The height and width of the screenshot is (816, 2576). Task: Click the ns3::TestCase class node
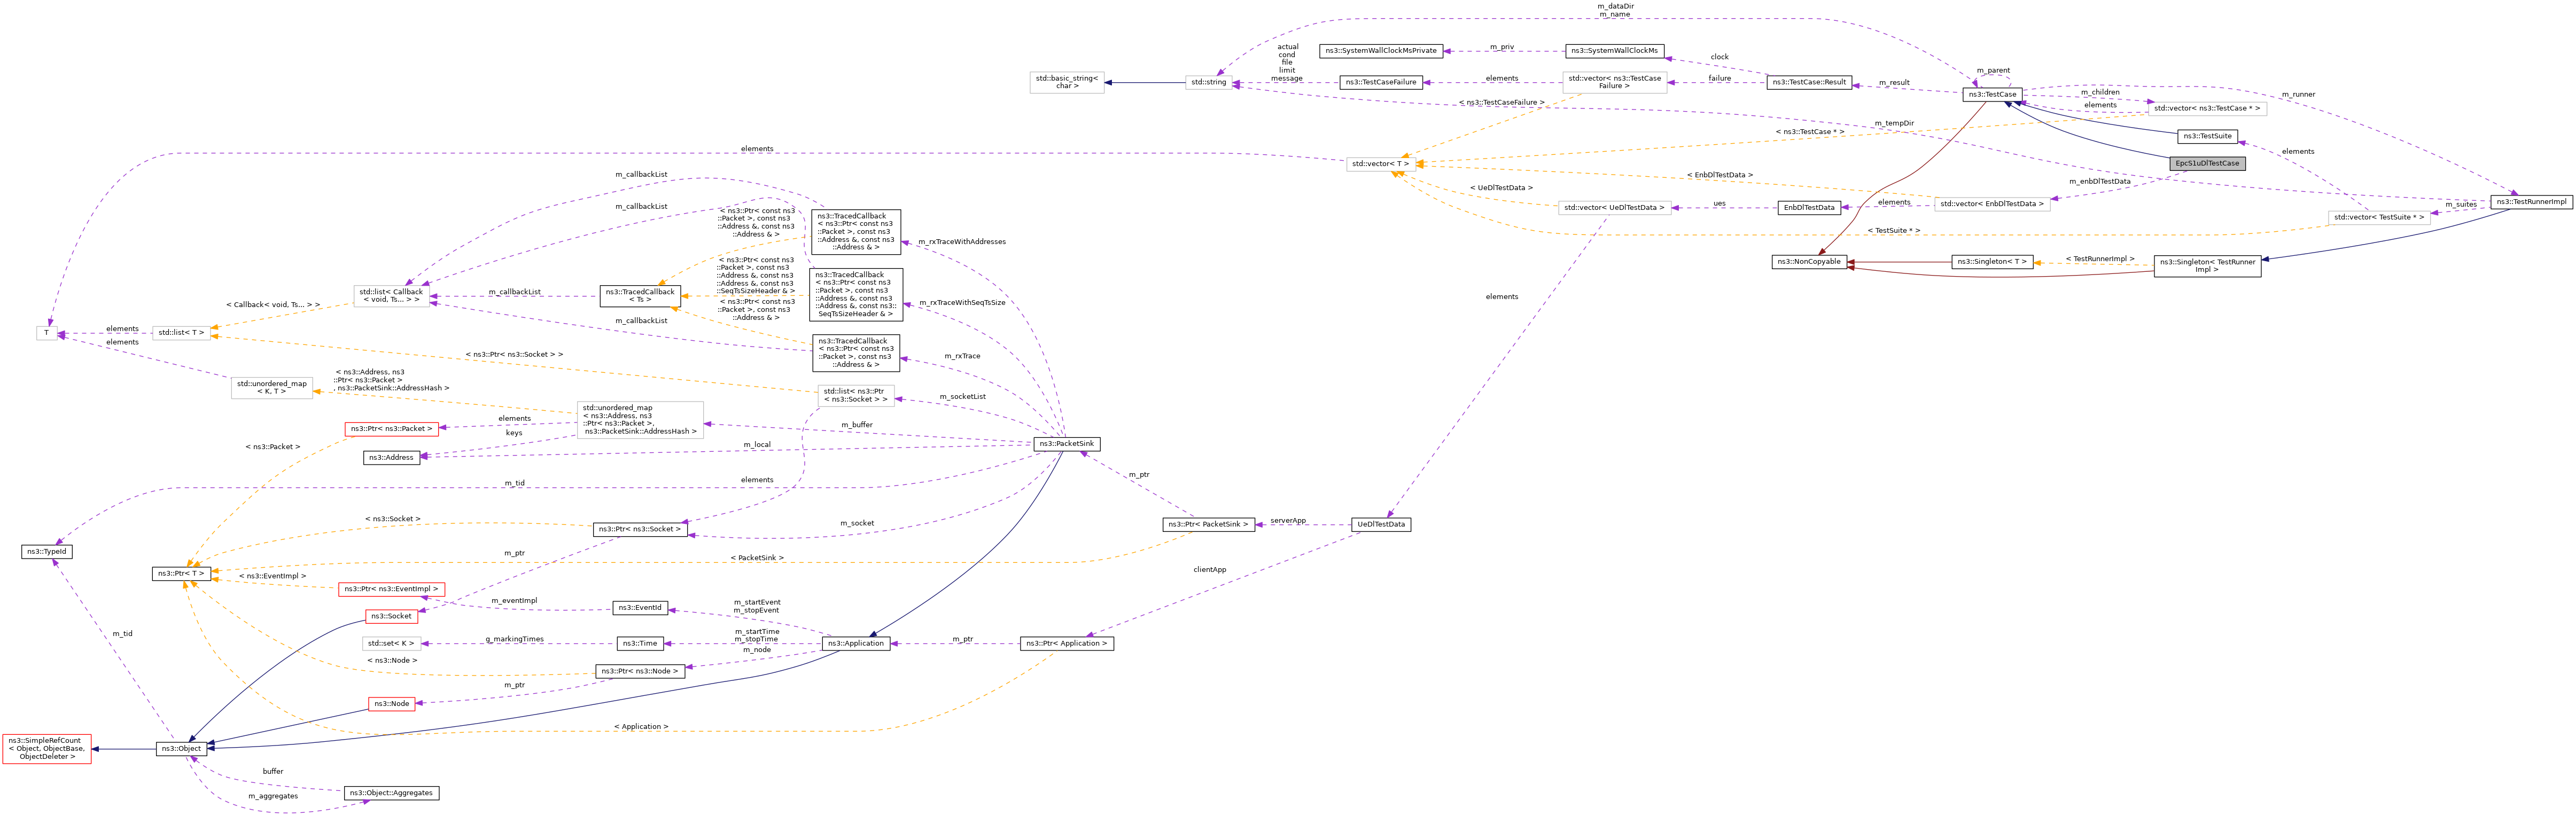point(1992,94)
